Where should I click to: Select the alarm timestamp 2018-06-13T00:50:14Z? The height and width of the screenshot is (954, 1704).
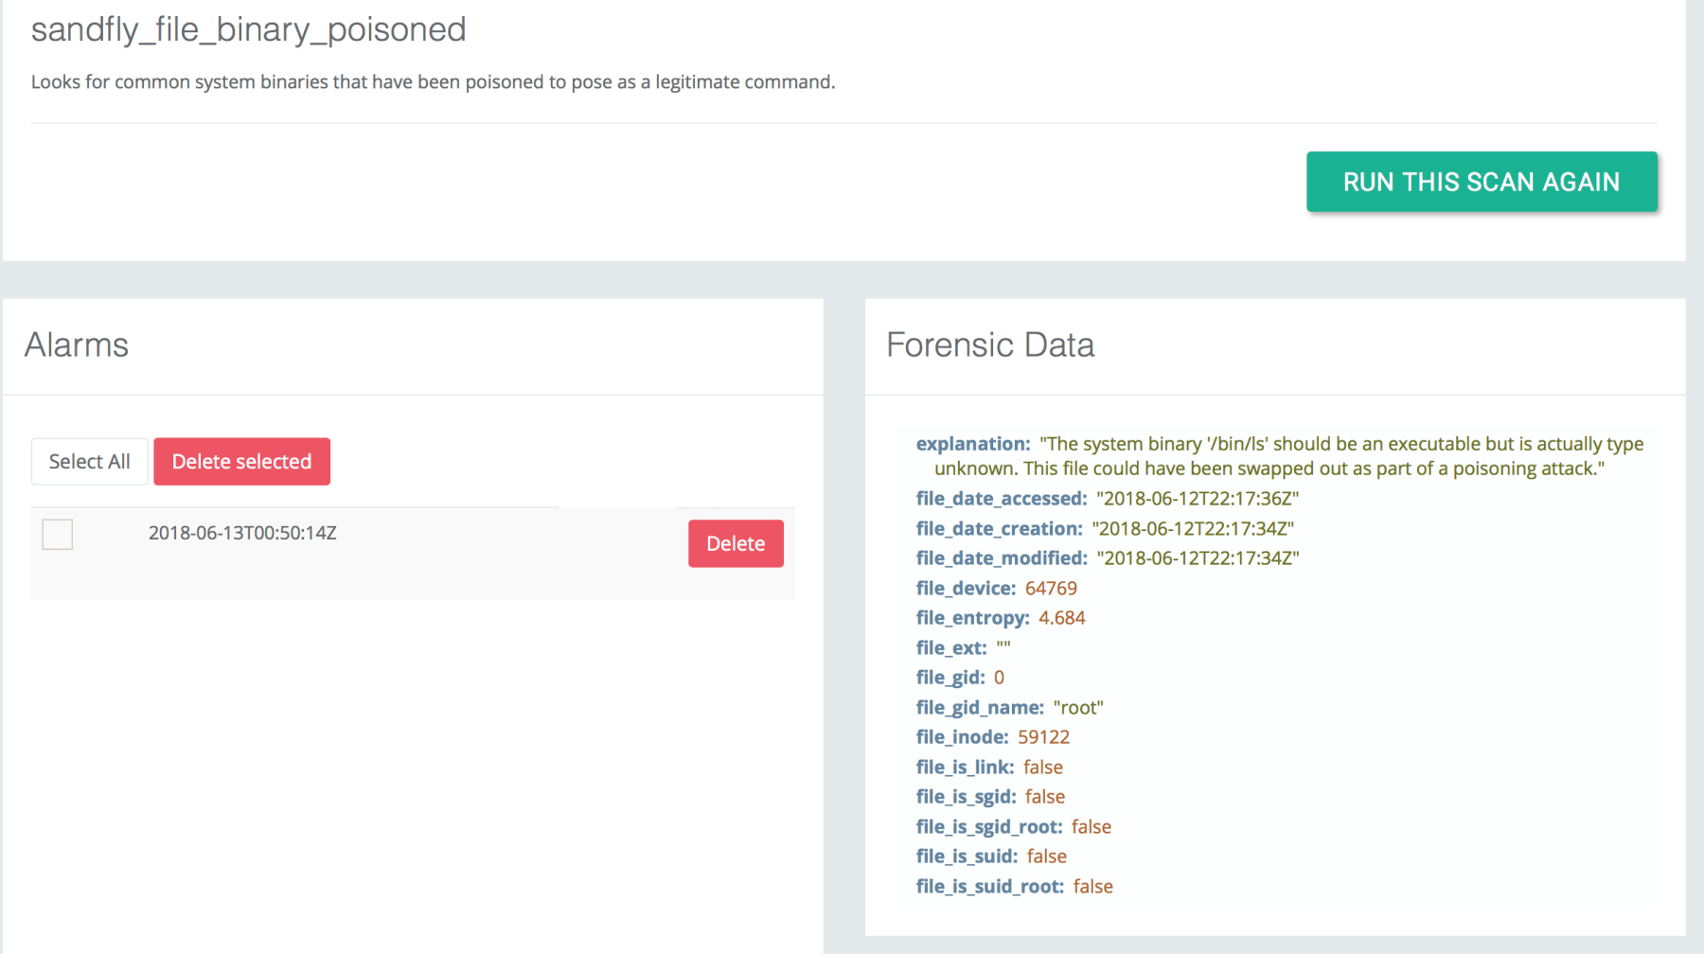point(242,533)
